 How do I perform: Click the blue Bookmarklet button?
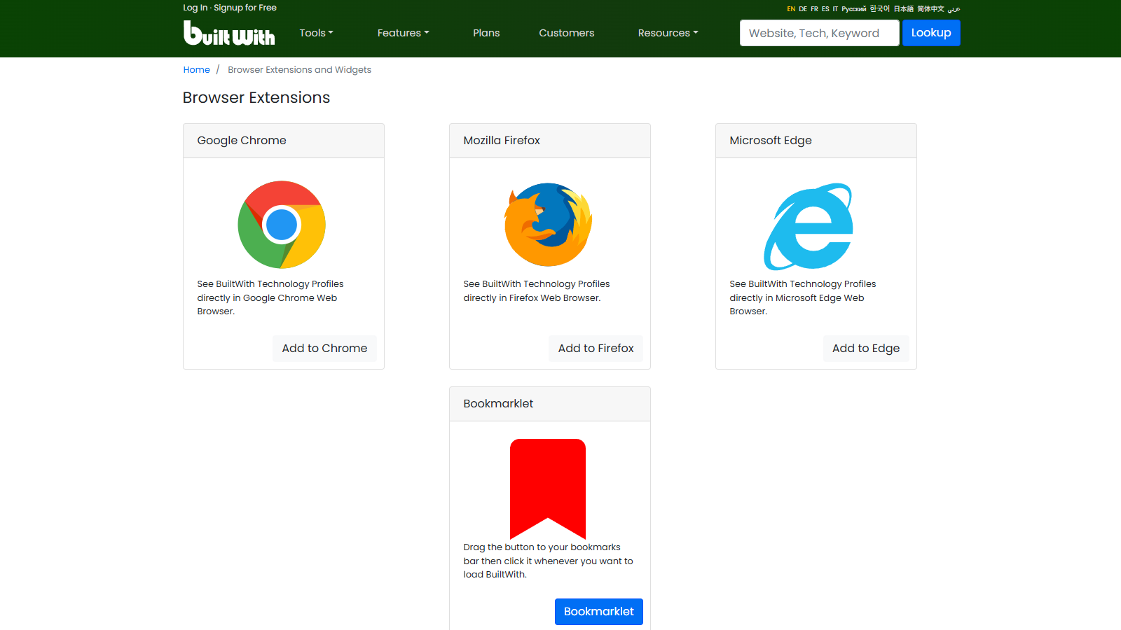pyautogui.click(x=598, y=612)
